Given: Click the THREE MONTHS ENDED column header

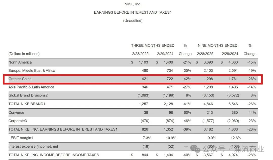Looking at the screenshot, I should click(x=153, y=46).
